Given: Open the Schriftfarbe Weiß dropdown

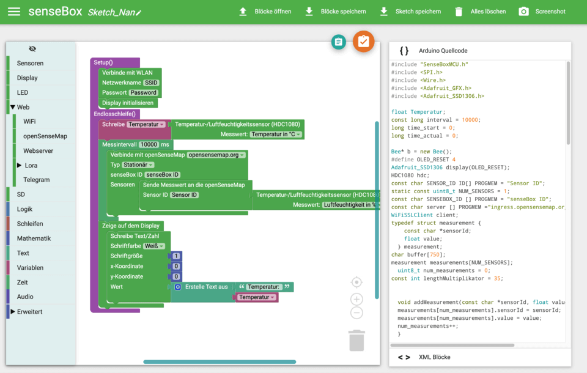Looking at the screenshot, I should pos(154,246).
